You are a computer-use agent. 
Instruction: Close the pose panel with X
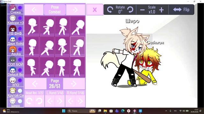[x=95, y=10]
